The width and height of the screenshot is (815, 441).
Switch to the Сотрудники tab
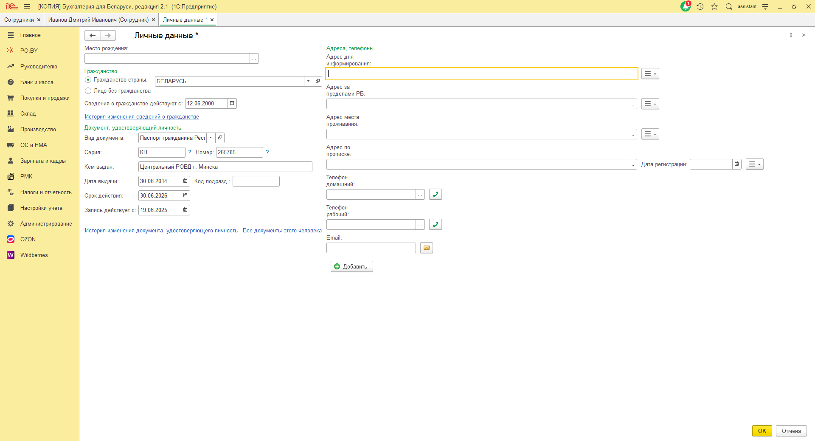(x=19, y=20)
